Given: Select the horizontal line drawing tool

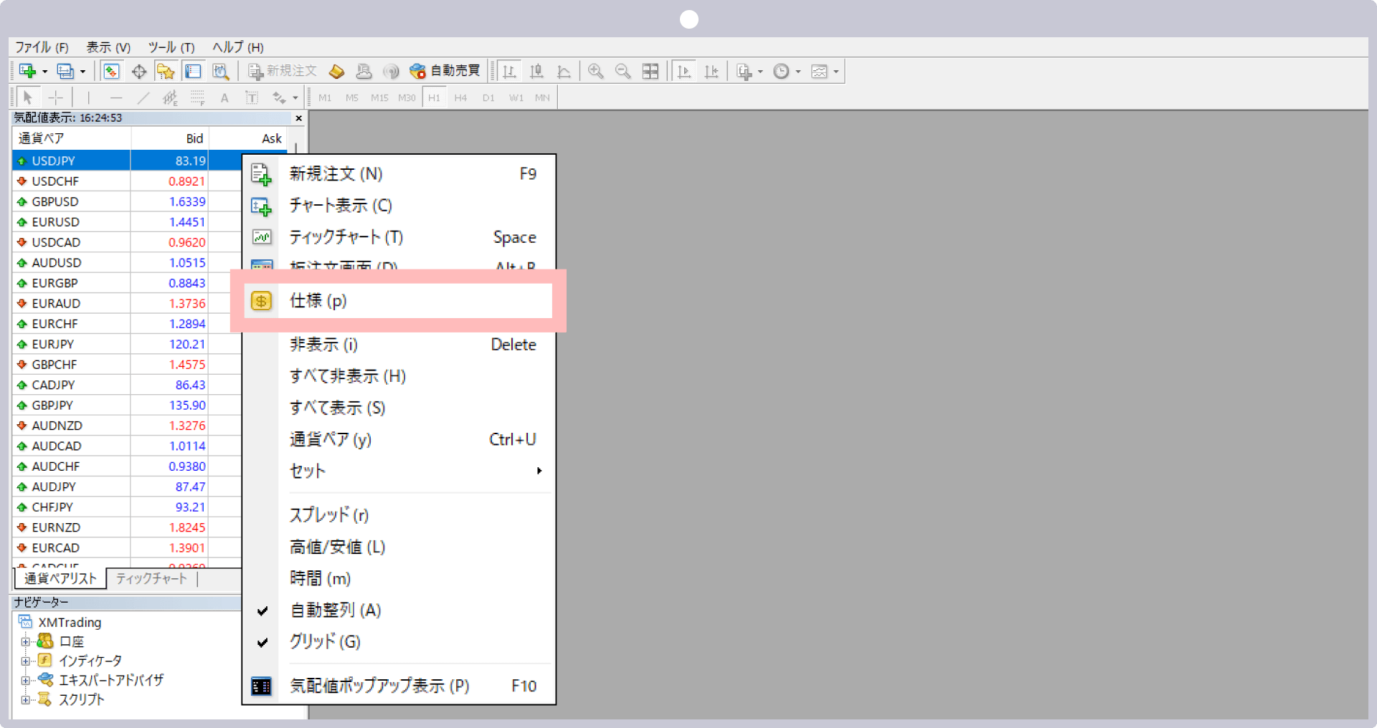Looking at the screenshot, I should coord(116,97).
